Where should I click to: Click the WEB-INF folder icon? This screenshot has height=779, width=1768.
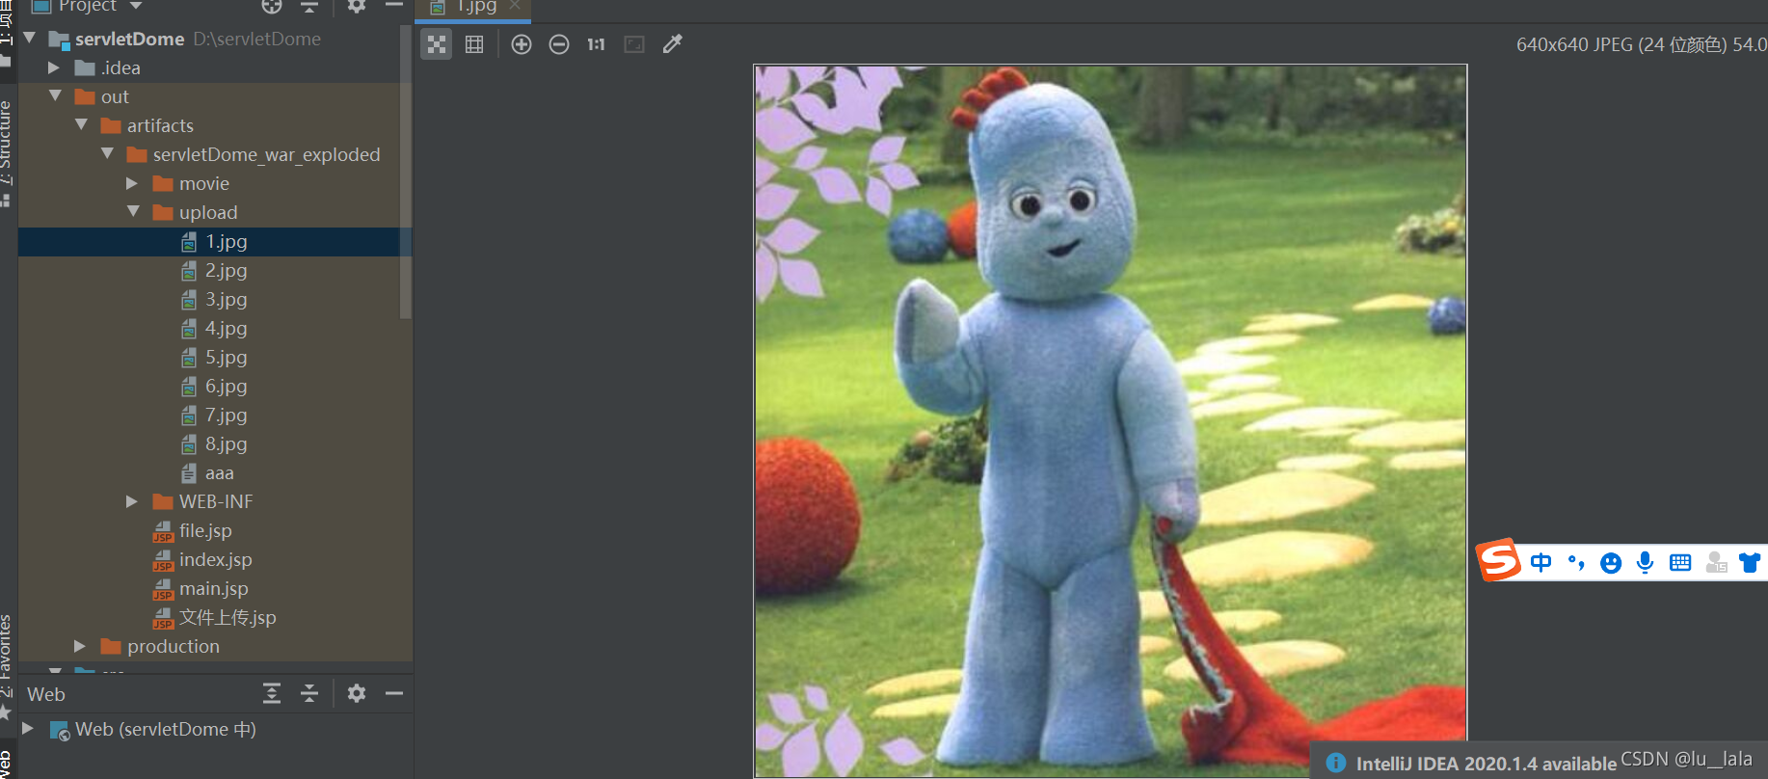tap(163, 501)
